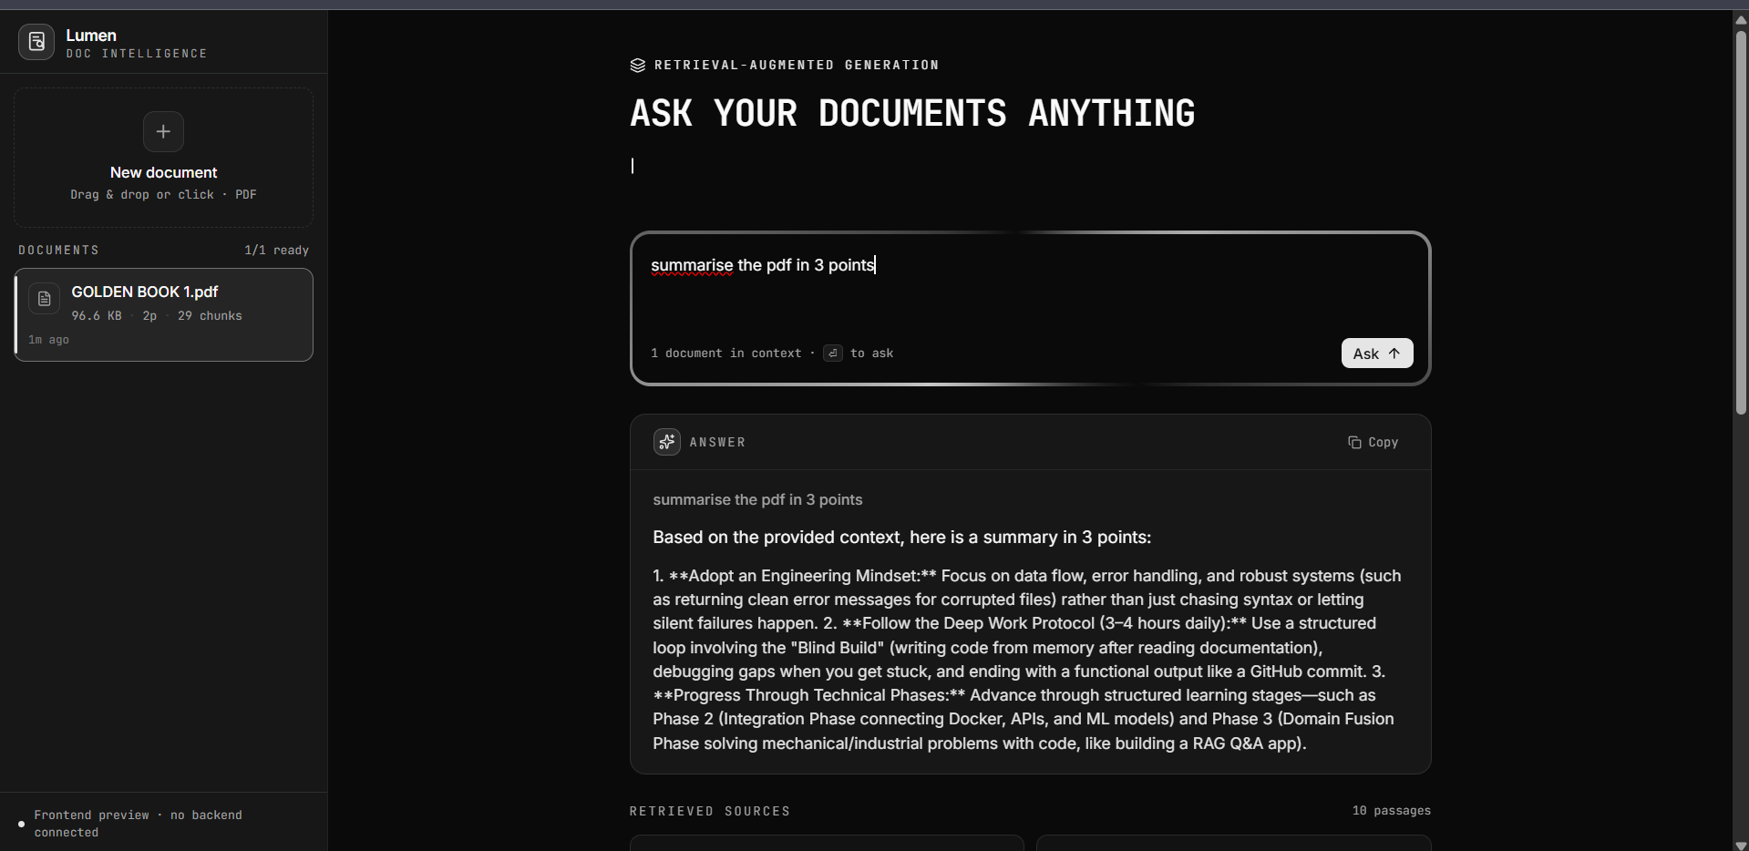Click 'Drag & drop or click · PDF' text

pyautogui.click(x=163, y=195)
